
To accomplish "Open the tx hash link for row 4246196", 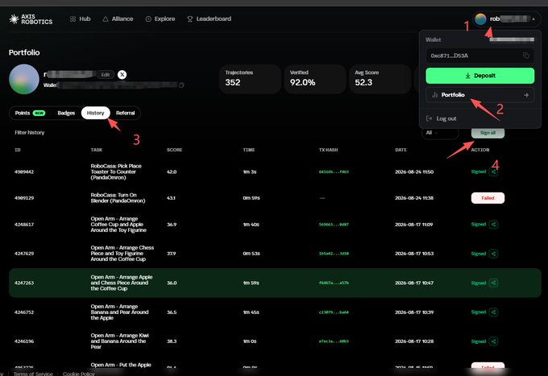I will click(334, 341).
